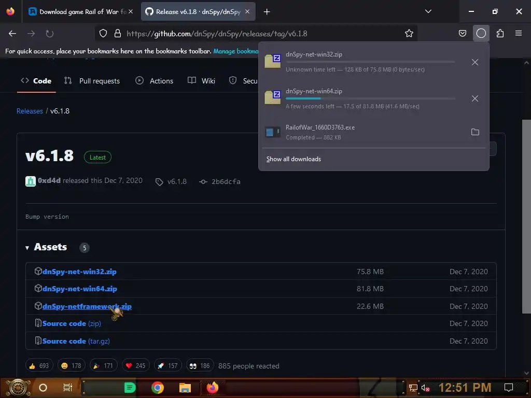Screen dimensions: 531x398
Task: Click the page vertical scrollbar
Action: pyautogui.click(x=526, y=217)
